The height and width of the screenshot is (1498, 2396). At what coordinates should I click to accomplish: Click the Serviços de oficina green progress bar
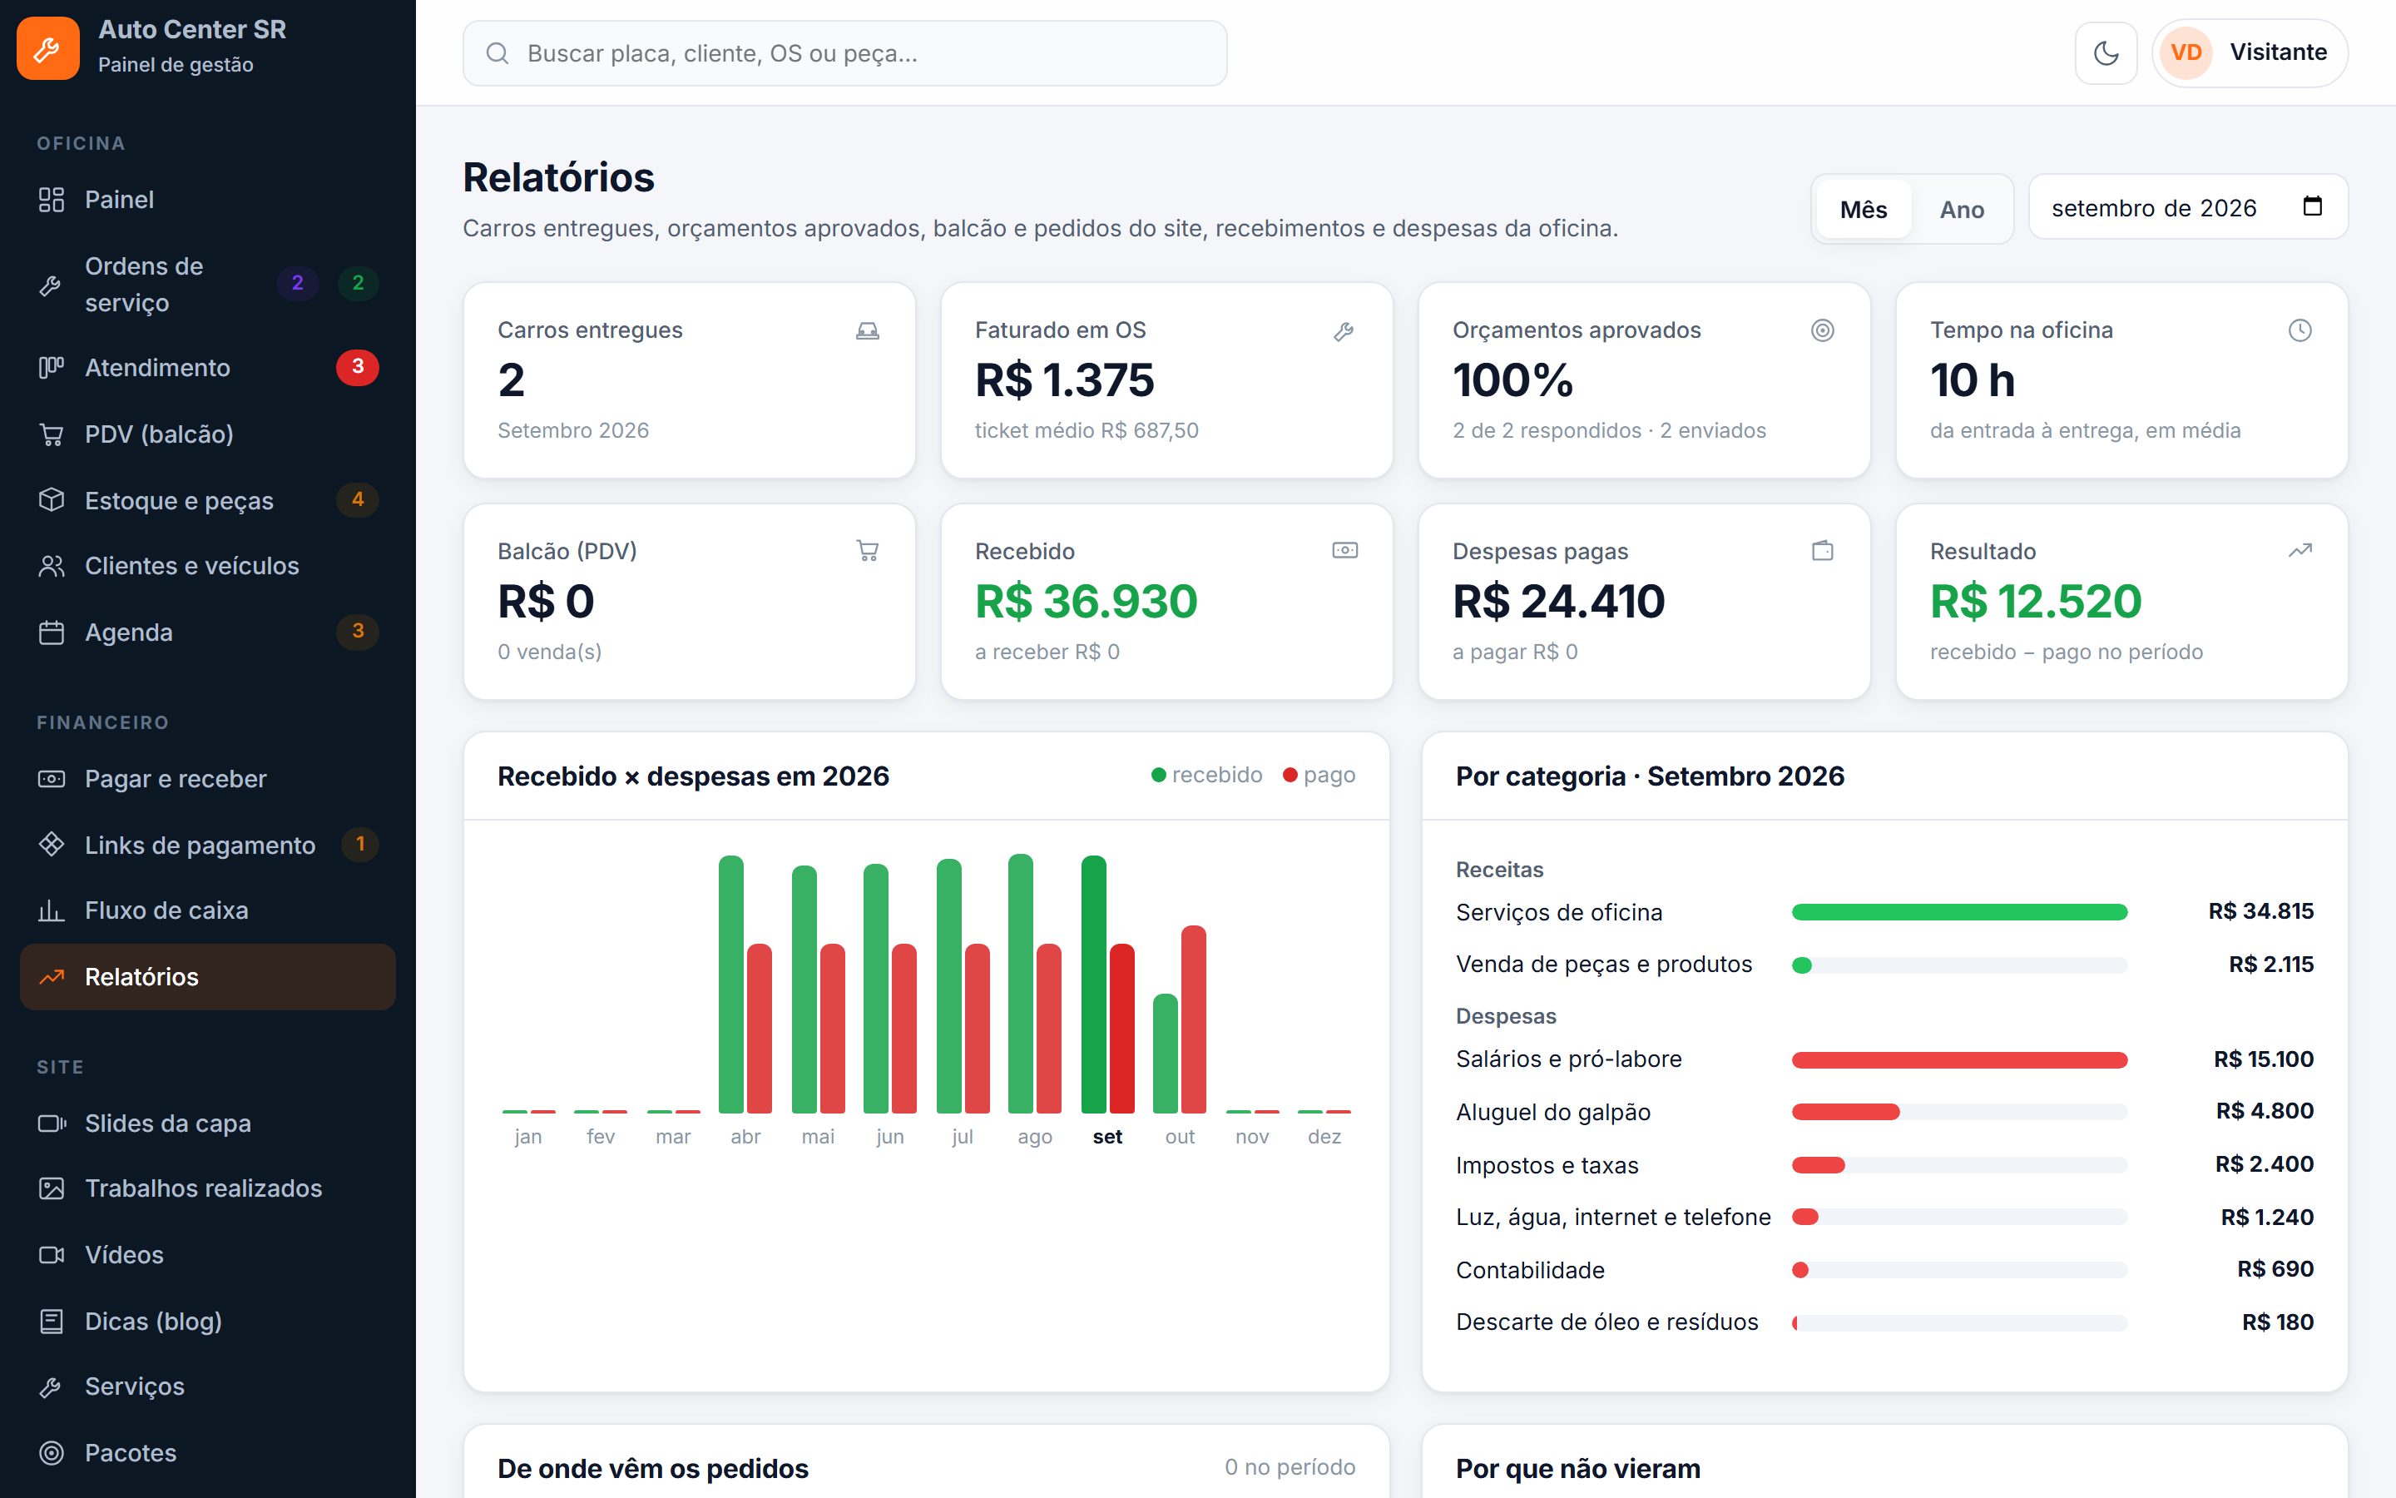click(1959, 912)
